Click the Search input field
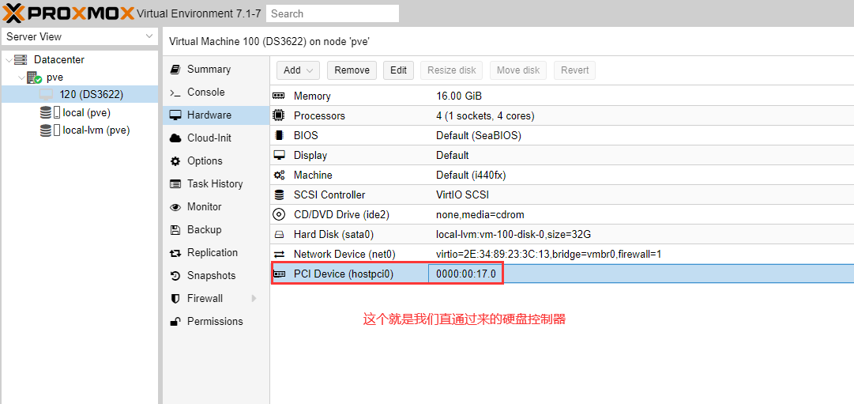 click(x=332, y=13)
